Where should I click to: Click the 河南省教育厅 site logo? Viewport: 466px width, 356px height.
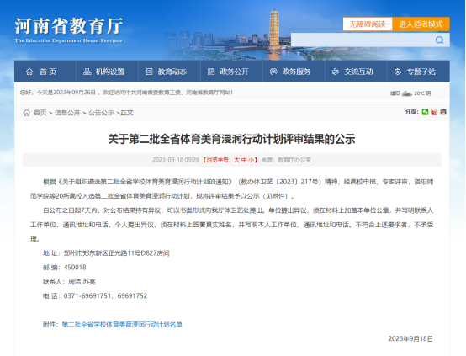(69, 29)
